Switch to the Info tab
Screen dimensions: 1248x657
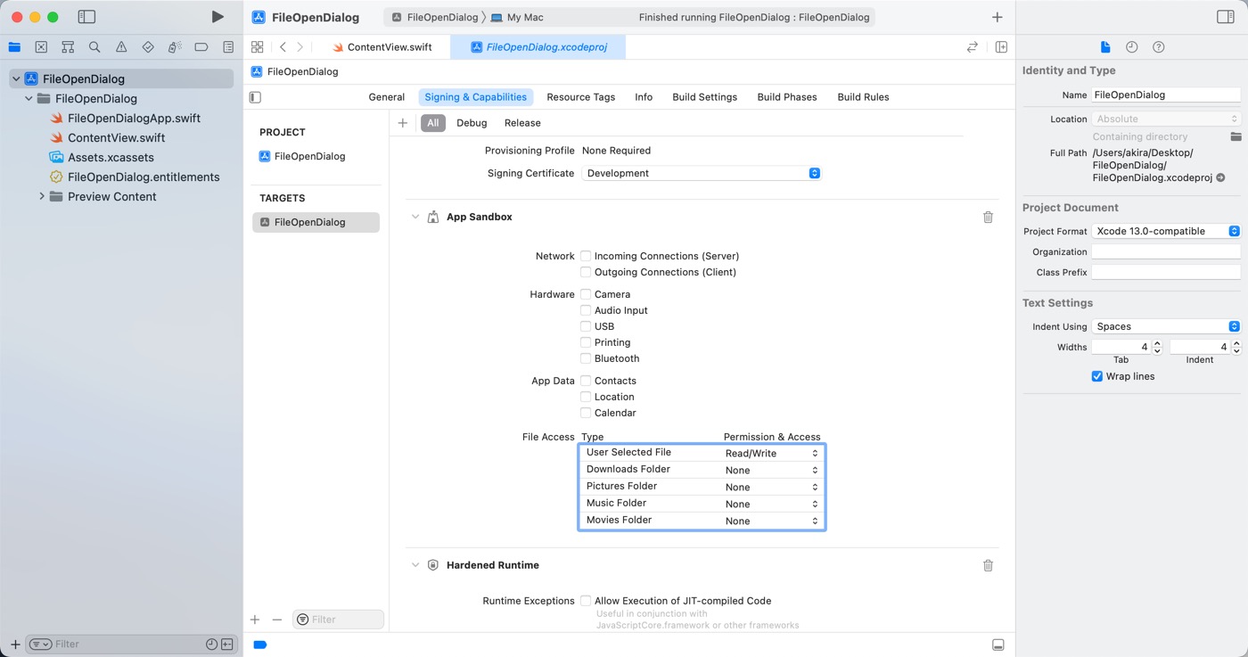pyautogui.click(x=644, y=97)
